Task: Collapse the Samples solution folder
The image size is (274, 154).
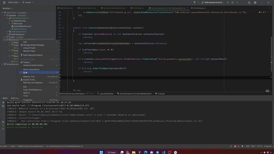Action: [x=5, y=15]
